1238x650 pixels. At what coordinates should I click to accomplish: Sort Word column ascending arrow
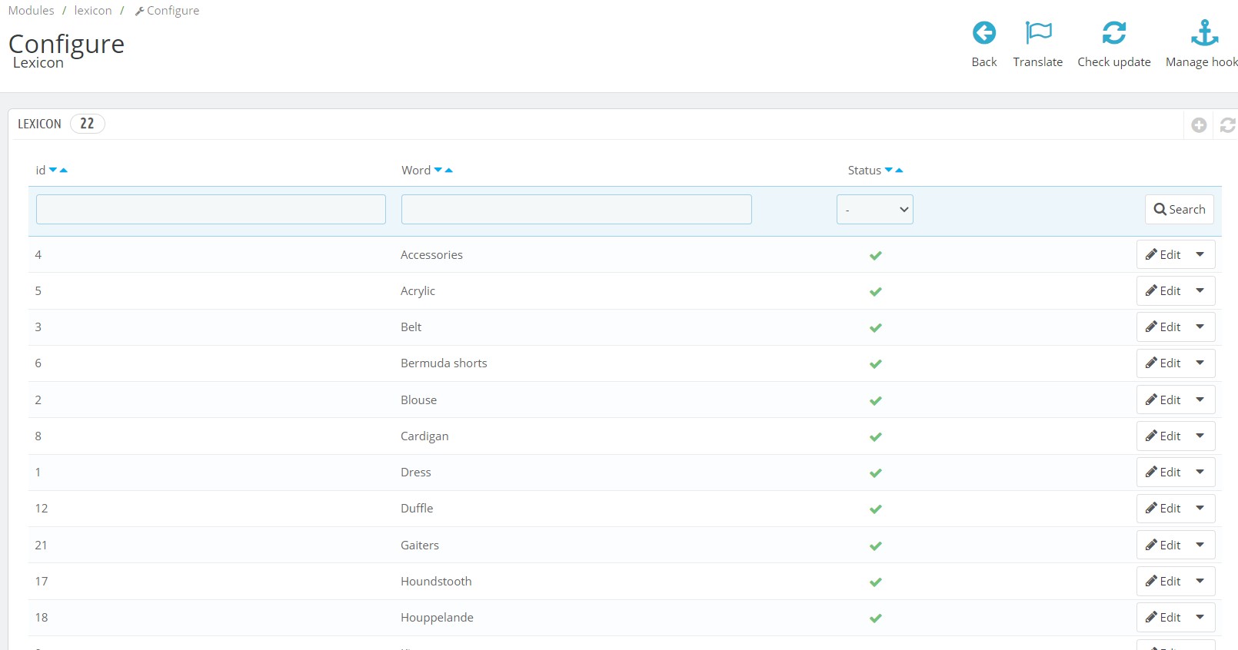click(x=449, y=171)
